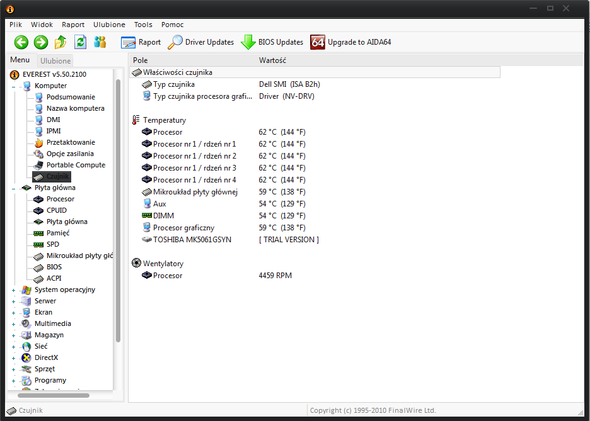
Task: Open BIOS Updates
Action: [272, 42]
